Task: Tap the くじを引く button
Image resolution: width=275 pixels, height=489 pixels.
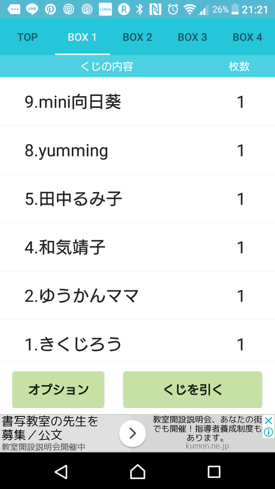Action: (192, 389)
